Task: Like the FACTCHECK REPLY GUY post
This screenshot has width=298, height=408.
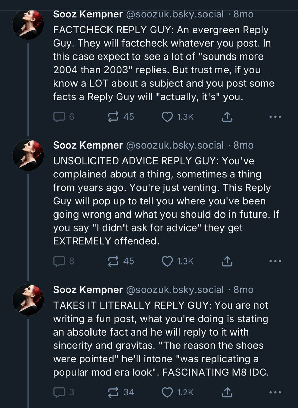Action: pyautogui.click(x=167, y=117)
